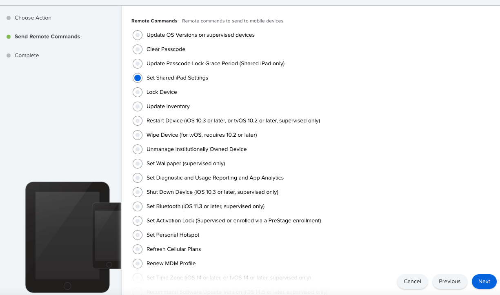This screenshot has height=295, width=500.
Task: Choose Update OS Versions on supervised devices
Action: click(138, 35)
